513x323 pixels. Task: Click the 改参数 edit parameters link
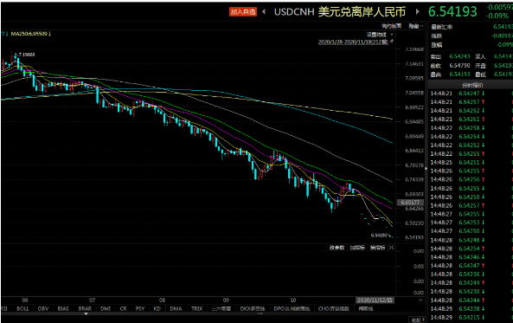pos(337,248)
